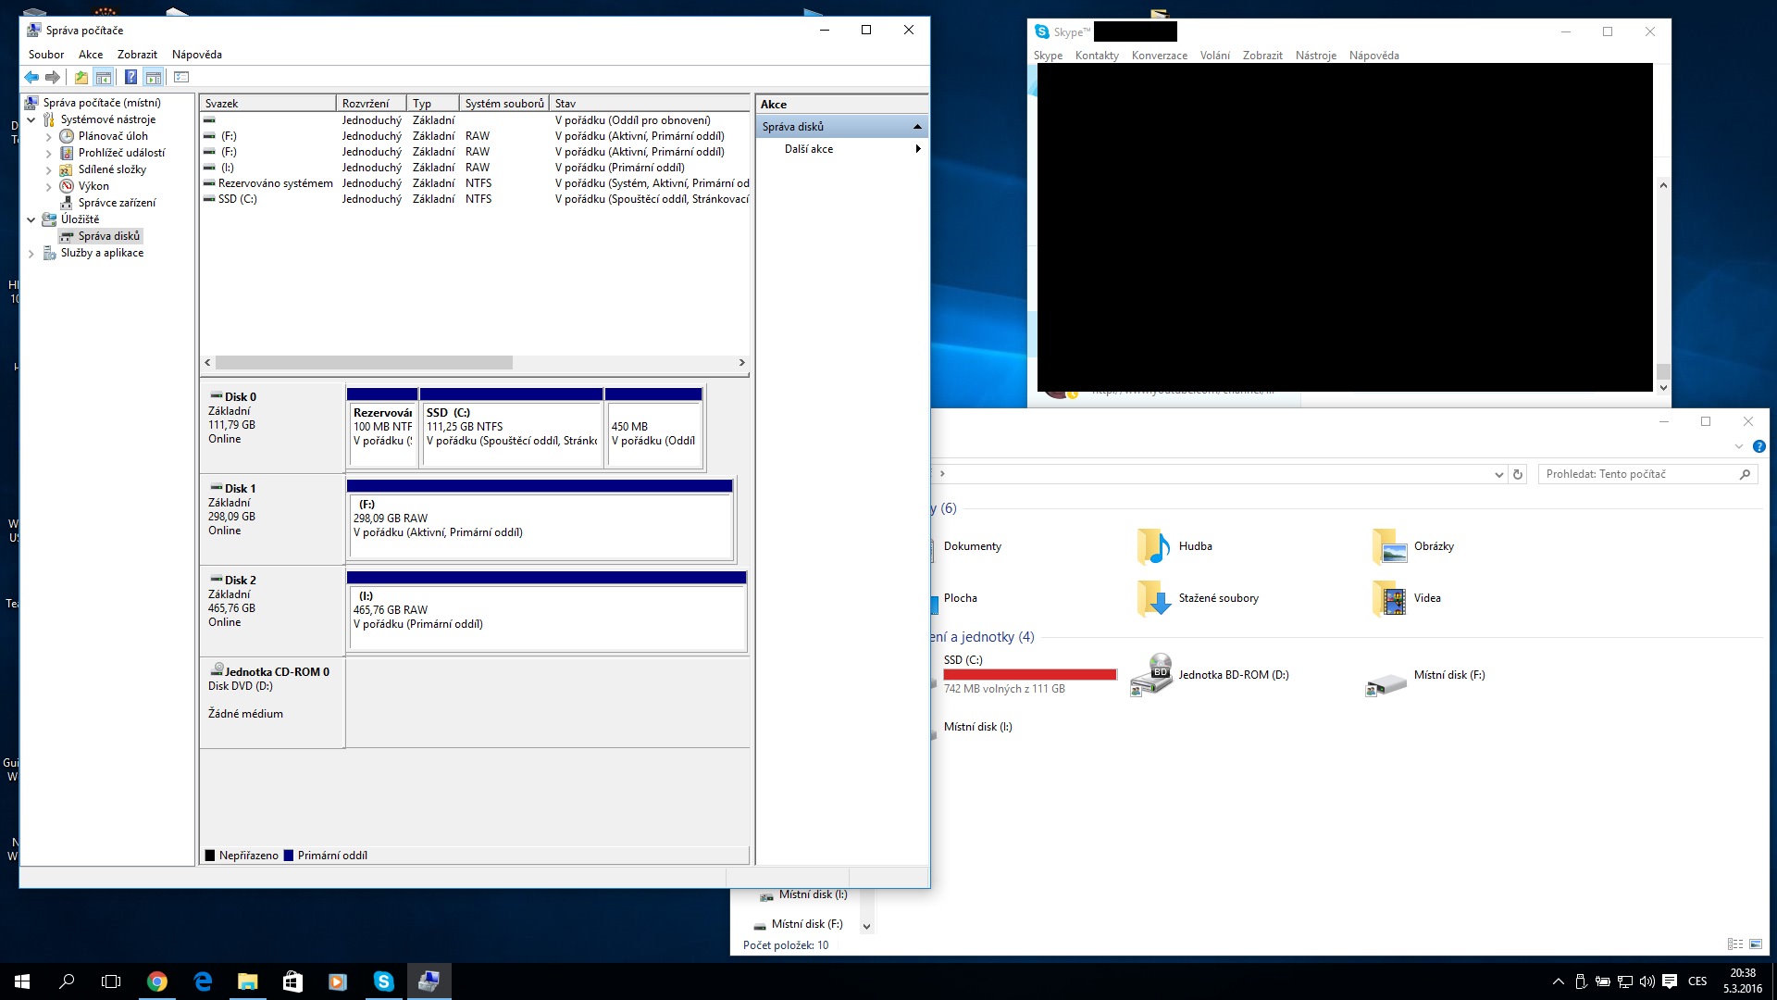Screen dimensions: 1777x1000
Task: Open Stažené soubory folder
Action: point(1218,598)
